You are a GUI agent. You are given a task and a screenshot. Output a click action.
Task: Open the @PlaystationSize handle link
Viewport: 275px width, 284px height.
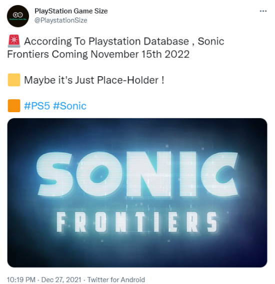[60, 20]
